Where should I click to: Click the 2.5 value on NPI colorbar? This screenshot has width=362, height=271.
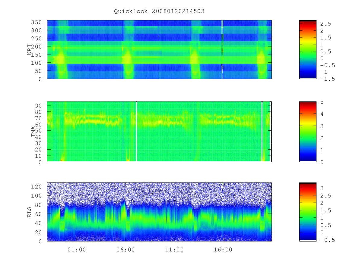pos(325,24)
